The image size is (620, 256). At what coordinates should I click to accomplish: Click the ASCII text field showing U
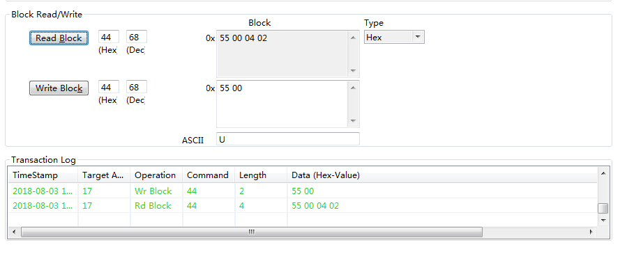(288, 139)
